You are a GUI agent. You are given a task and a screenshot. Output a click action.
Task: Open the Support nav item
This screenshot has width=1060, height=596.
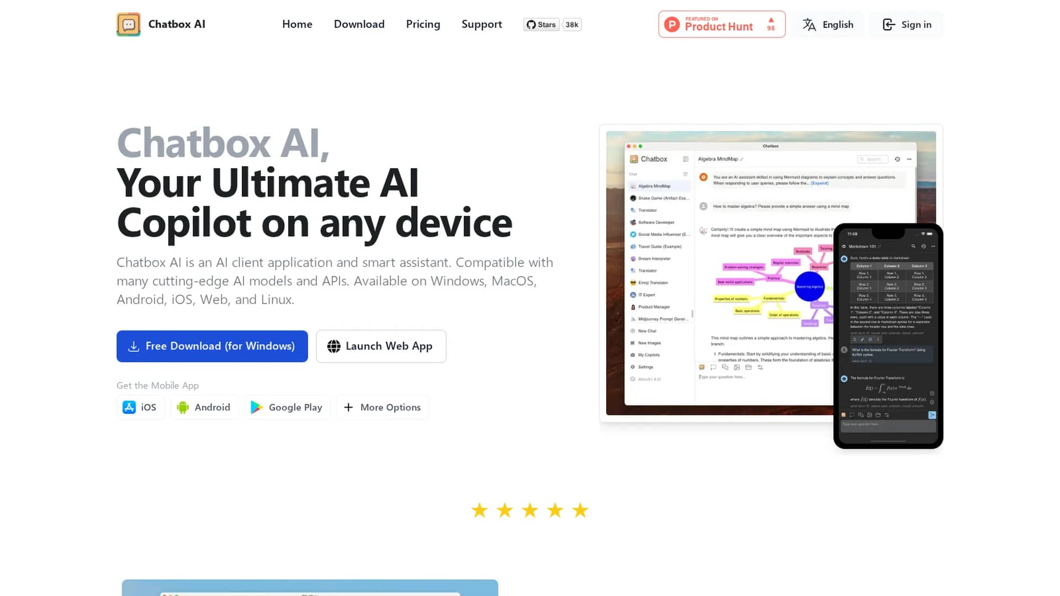481,24
